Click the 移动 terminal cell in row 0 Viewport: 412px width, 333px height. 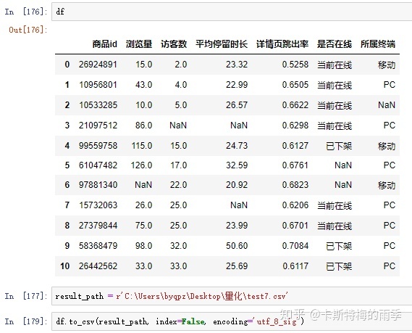(x=387, y=65)
